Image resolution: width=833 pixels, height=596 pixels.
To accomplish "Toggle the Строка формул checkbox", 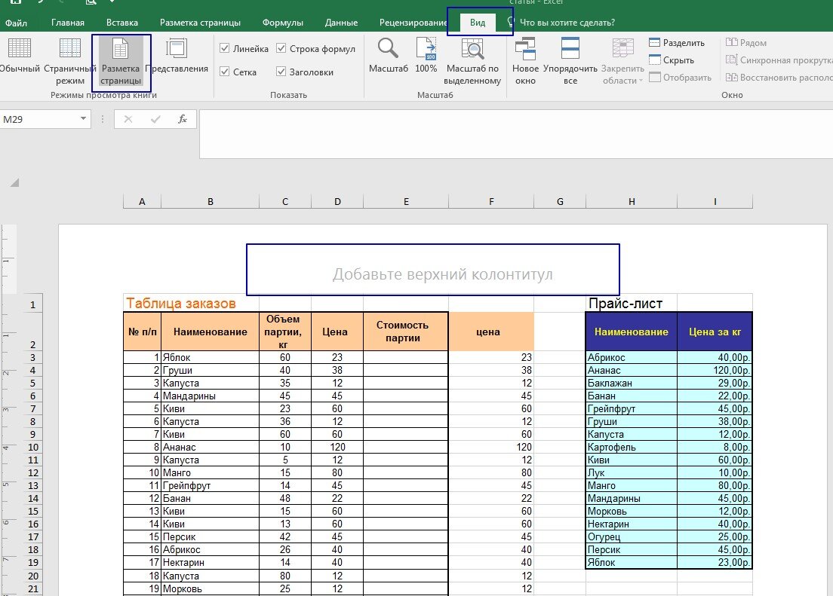I will [x=281, y=48].
